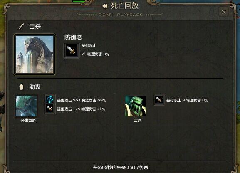This screenshot has width=240, height=173.
Task: Click the 71 物理伤害 8% tower entry
Action: coord(95,54)
